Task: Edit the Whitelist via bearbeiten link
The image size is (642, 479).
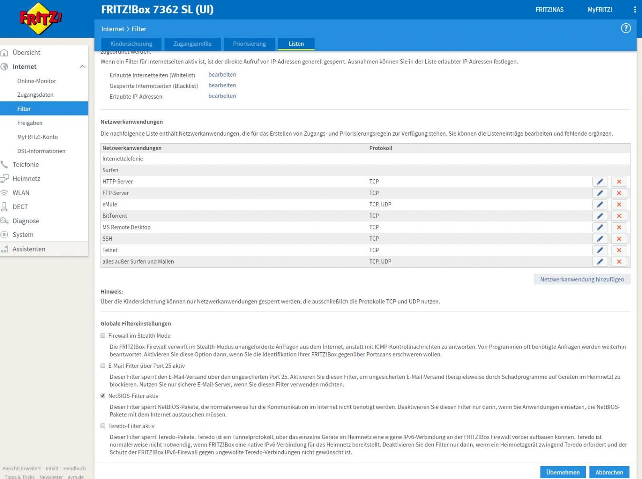Action: tap(222, 75)
